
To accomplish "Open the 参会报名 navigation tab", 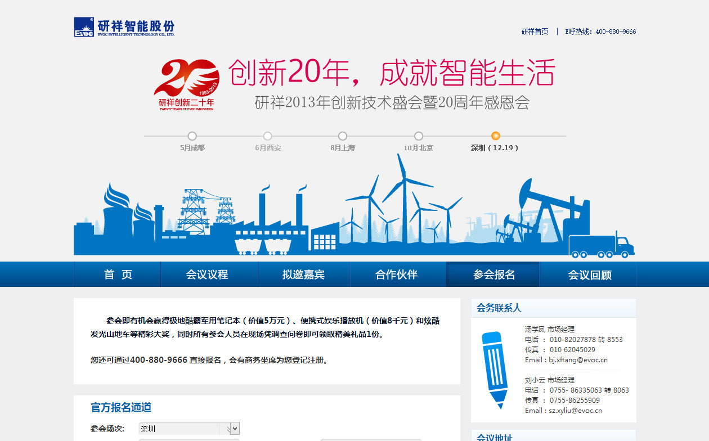I will (493, 274).
